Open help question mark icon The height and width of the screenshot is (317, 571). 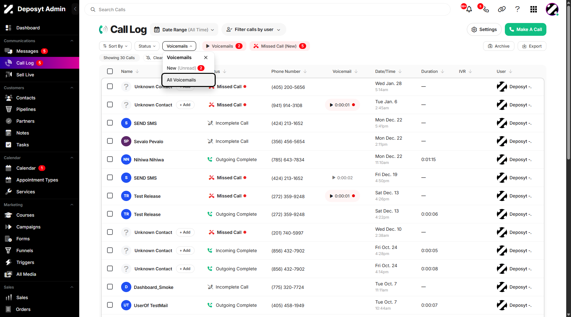click(517, 9)
